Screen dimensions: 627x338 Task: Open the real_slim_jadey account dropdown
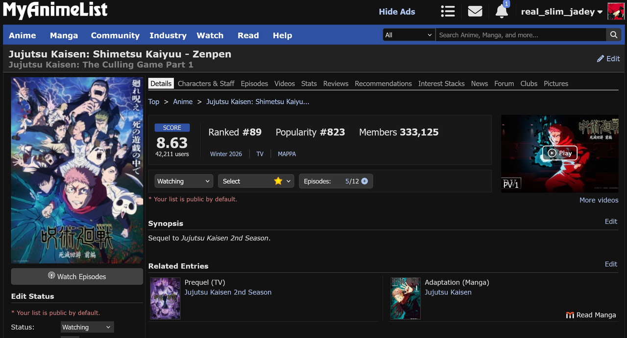click(562, 12)
